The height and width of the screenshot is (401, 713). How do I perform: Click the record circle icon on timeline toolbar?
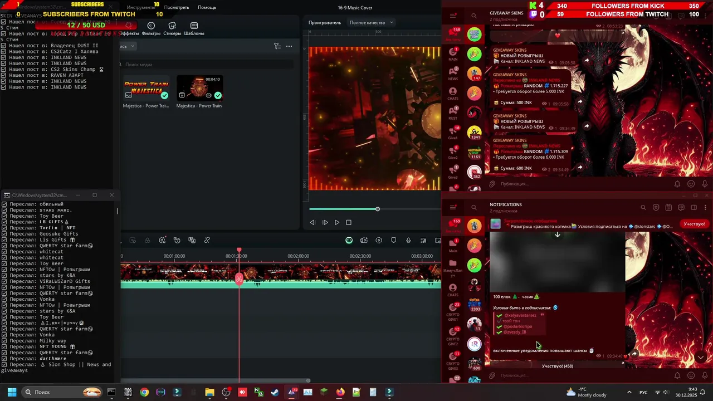[379, 240]
